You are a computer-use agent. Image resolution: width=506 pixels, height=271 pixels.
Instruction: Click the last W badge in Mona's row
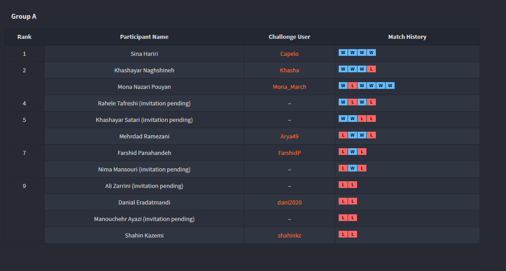click(x=390, y=86)
